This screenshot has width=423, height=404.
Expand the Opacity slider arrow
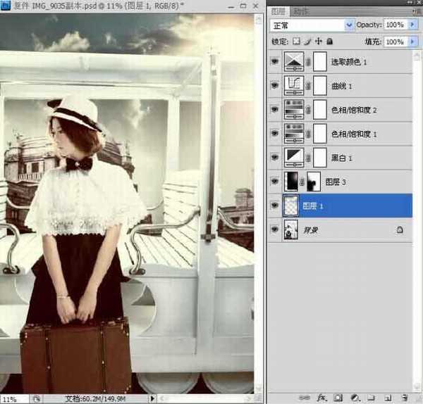(411, 25)
